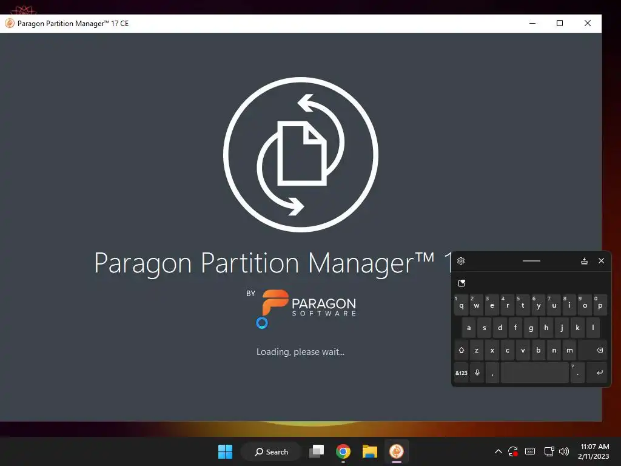Close the touch keyboard panel
The width and height of the screenshot is (621, 466).
tap(601, 261)
